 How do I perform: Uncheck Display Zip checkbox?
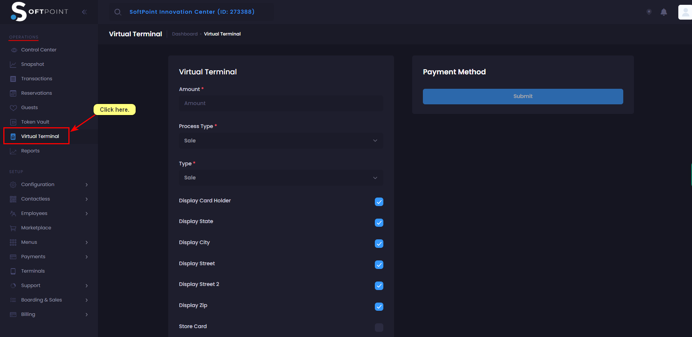379,307
